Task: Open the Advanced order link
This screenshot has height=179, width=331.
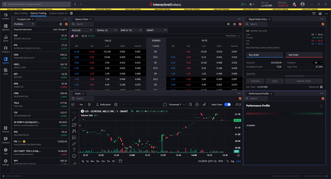Action: 316,87
